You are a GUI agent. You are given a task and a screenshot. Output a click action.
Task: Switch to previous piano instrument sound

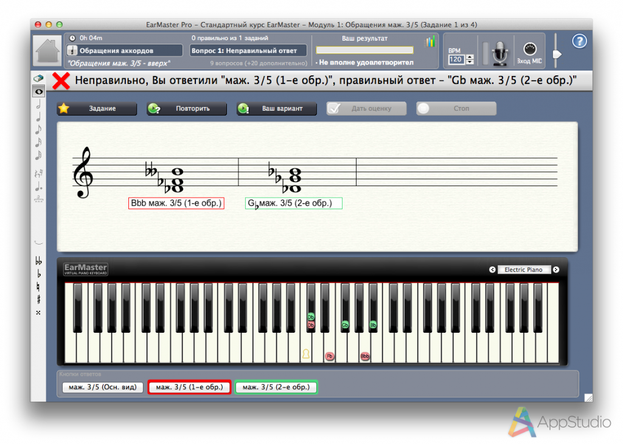492,269
